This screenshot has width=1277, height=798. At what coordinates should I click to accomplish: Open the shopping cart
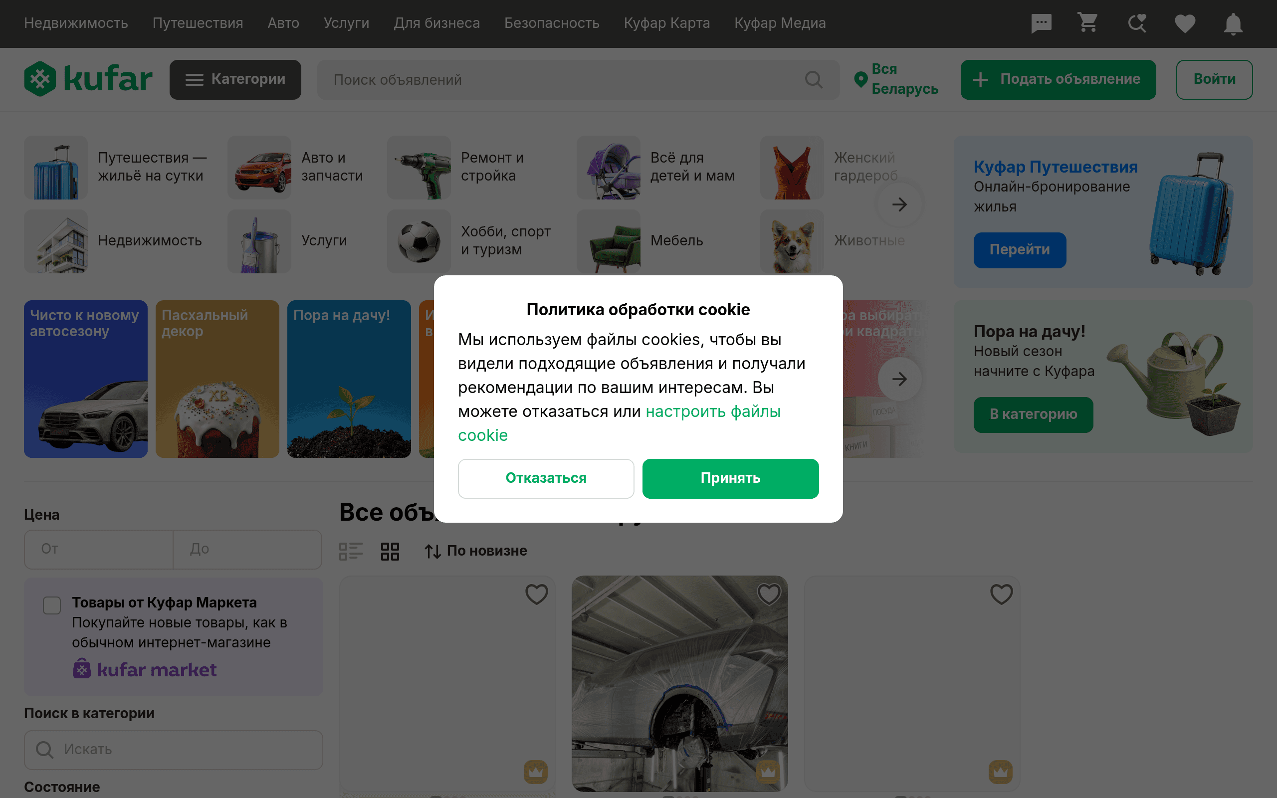click(1088, 23)
